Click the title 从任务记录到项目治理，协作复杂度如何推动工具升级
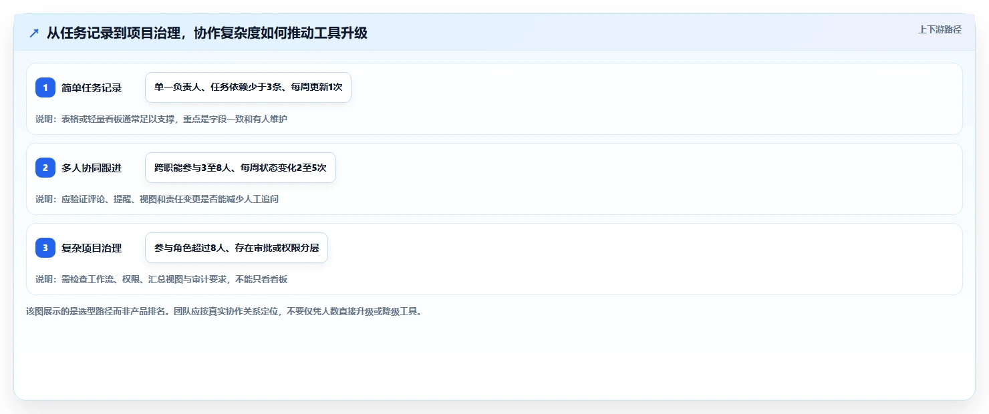 tap(206, 33)
